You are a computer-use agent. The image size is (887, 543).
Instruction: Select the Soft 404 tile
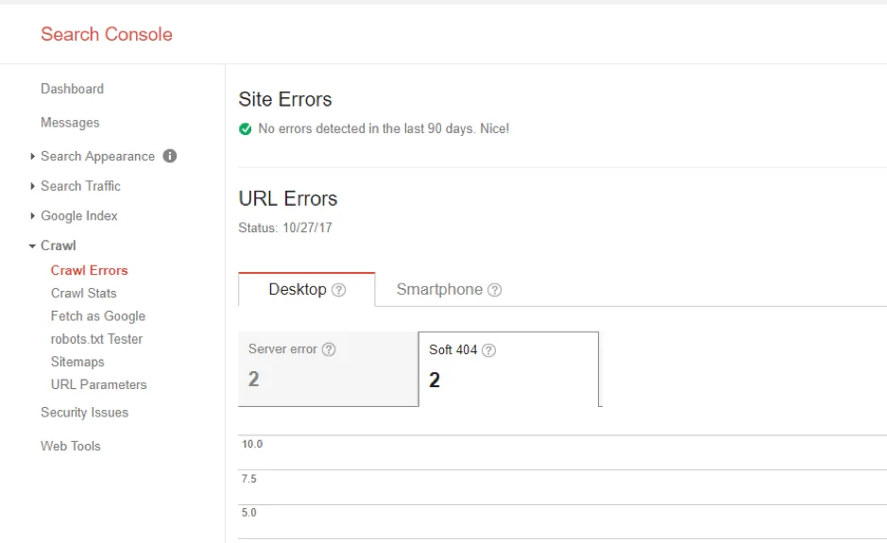(x=508, y=369)
